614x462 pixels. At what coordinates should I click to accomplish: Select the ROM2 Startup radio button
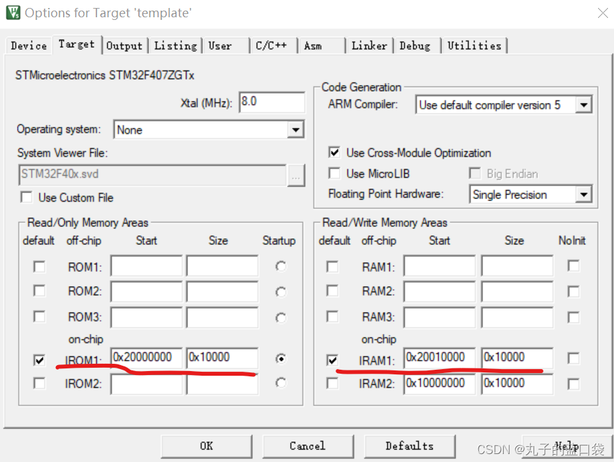[281, 292]
